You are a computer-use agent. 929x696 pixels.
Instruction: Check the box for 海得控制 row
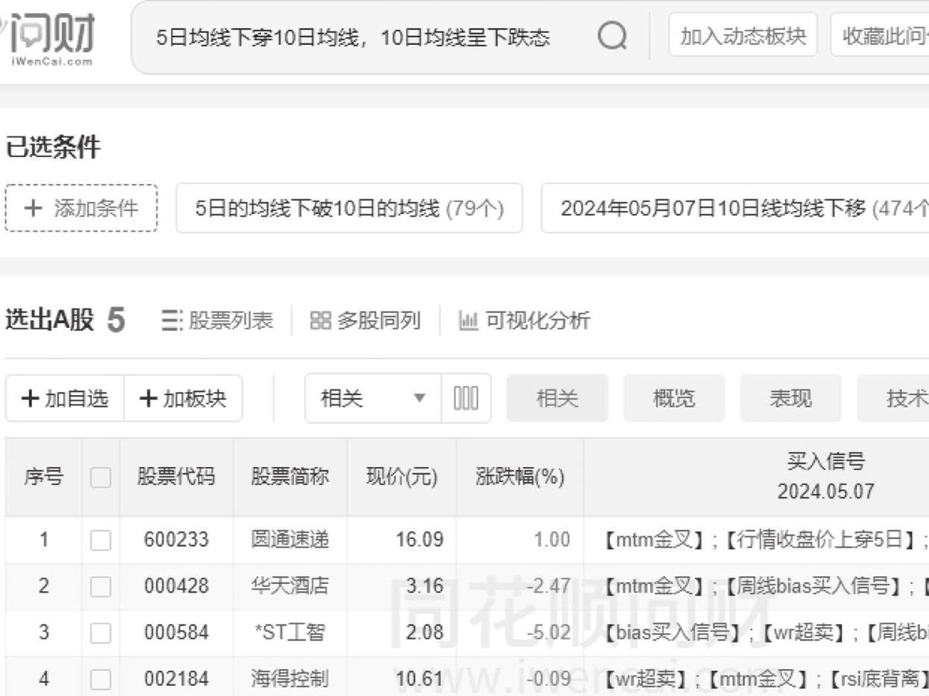click(x=101, y=680)
